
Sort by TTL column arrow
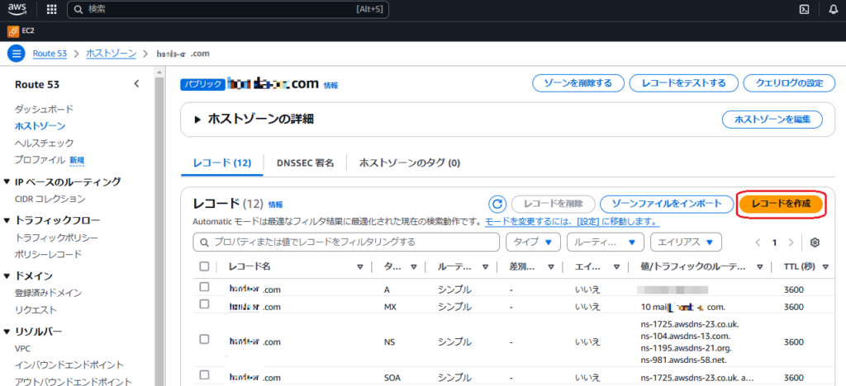click(825, 266)
